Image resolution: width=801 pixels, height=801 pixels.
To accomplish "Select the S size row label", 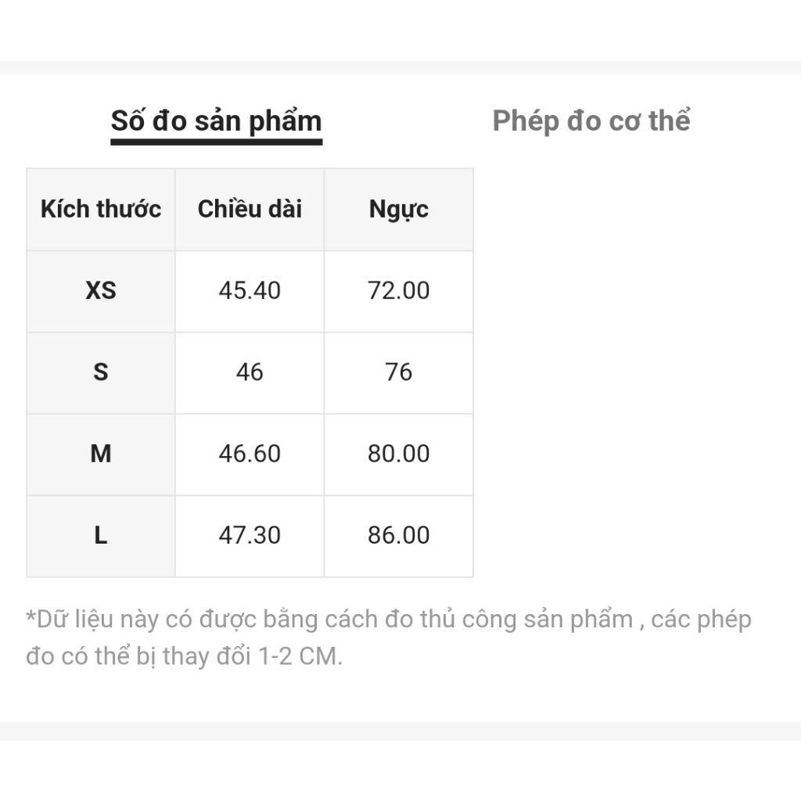I will pos(101,372).
